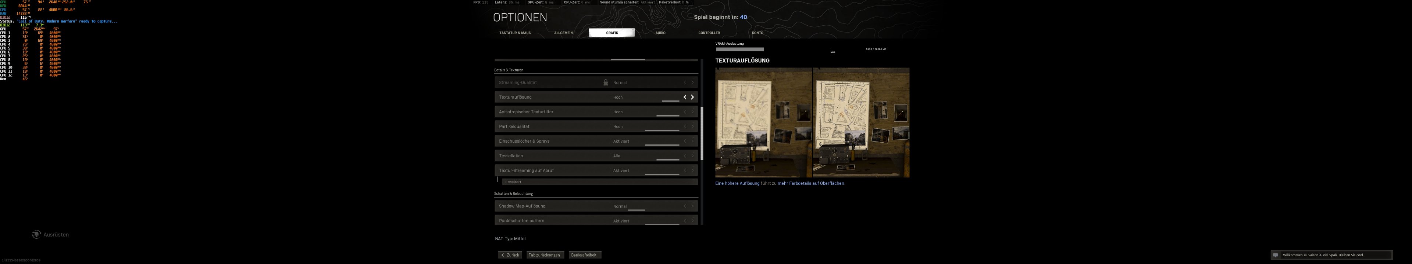Click right arrow on Anisotropischer Texturfilter row

[693, 112]
